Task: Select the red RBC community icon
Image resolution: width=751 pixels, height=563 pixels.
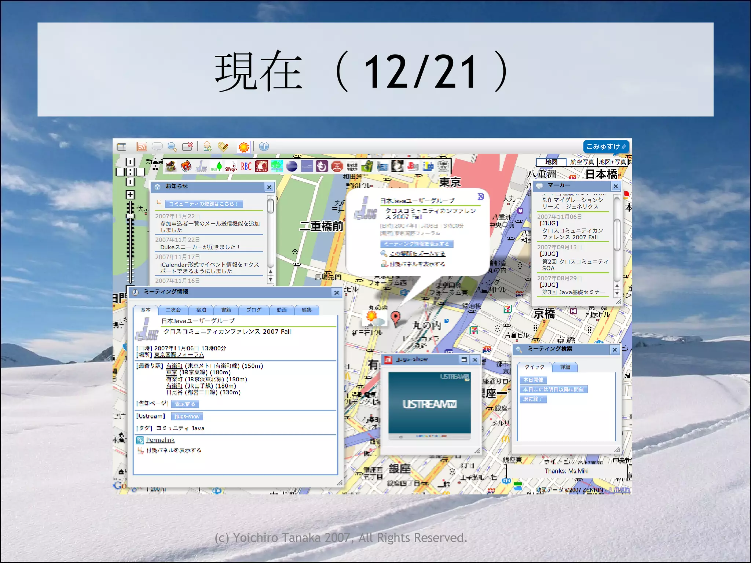Action: pyautogui.click(x=246, y=166)
